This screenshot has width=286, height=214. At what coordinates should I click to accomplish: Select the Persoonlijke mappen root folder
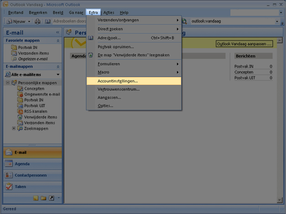pos(37,83)
